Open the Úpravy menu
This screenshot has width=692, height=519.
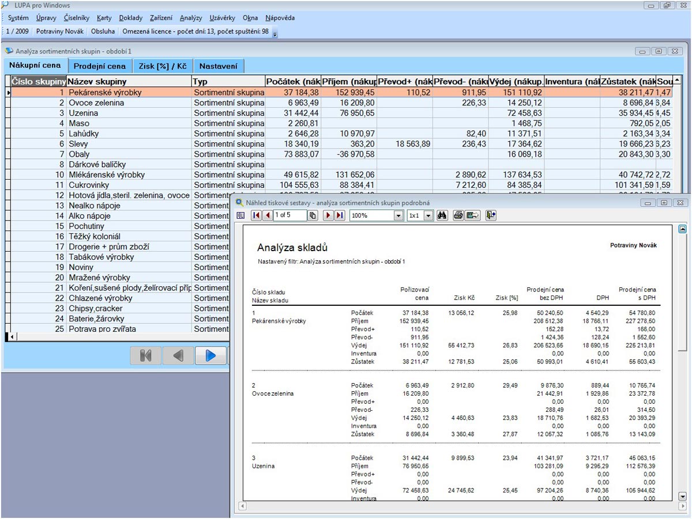click(46, 18)
